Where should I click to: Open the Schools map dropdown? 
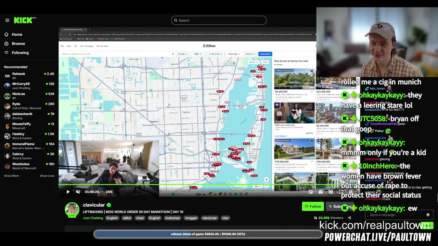(253, 62)
